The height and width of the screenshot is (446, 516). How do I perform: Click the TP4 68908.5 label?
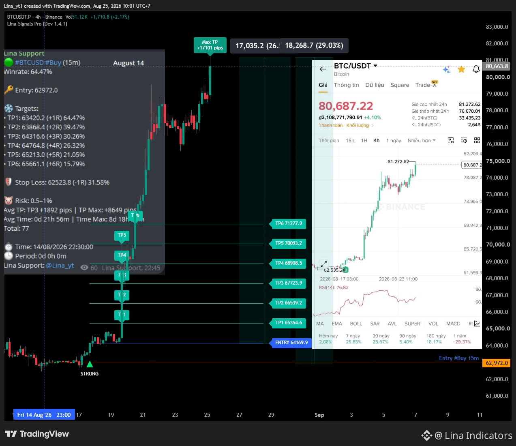(x=289, y=263)
